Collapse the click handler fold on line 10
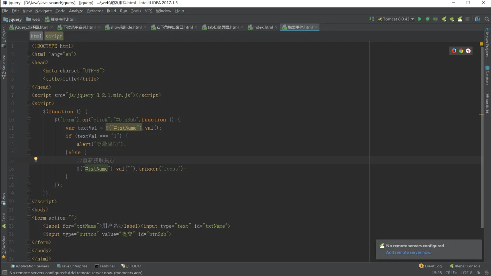Viewport: 491px width, 276px height. click(29, 120)
